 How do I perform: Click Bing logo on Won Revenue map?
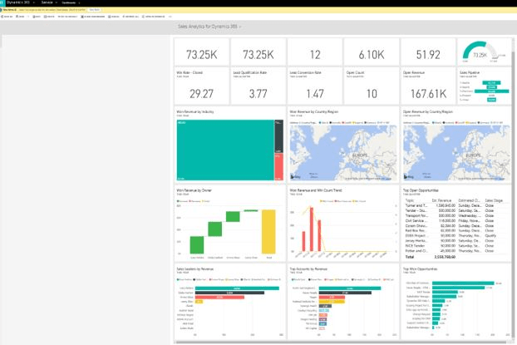(x=296, y=177)
